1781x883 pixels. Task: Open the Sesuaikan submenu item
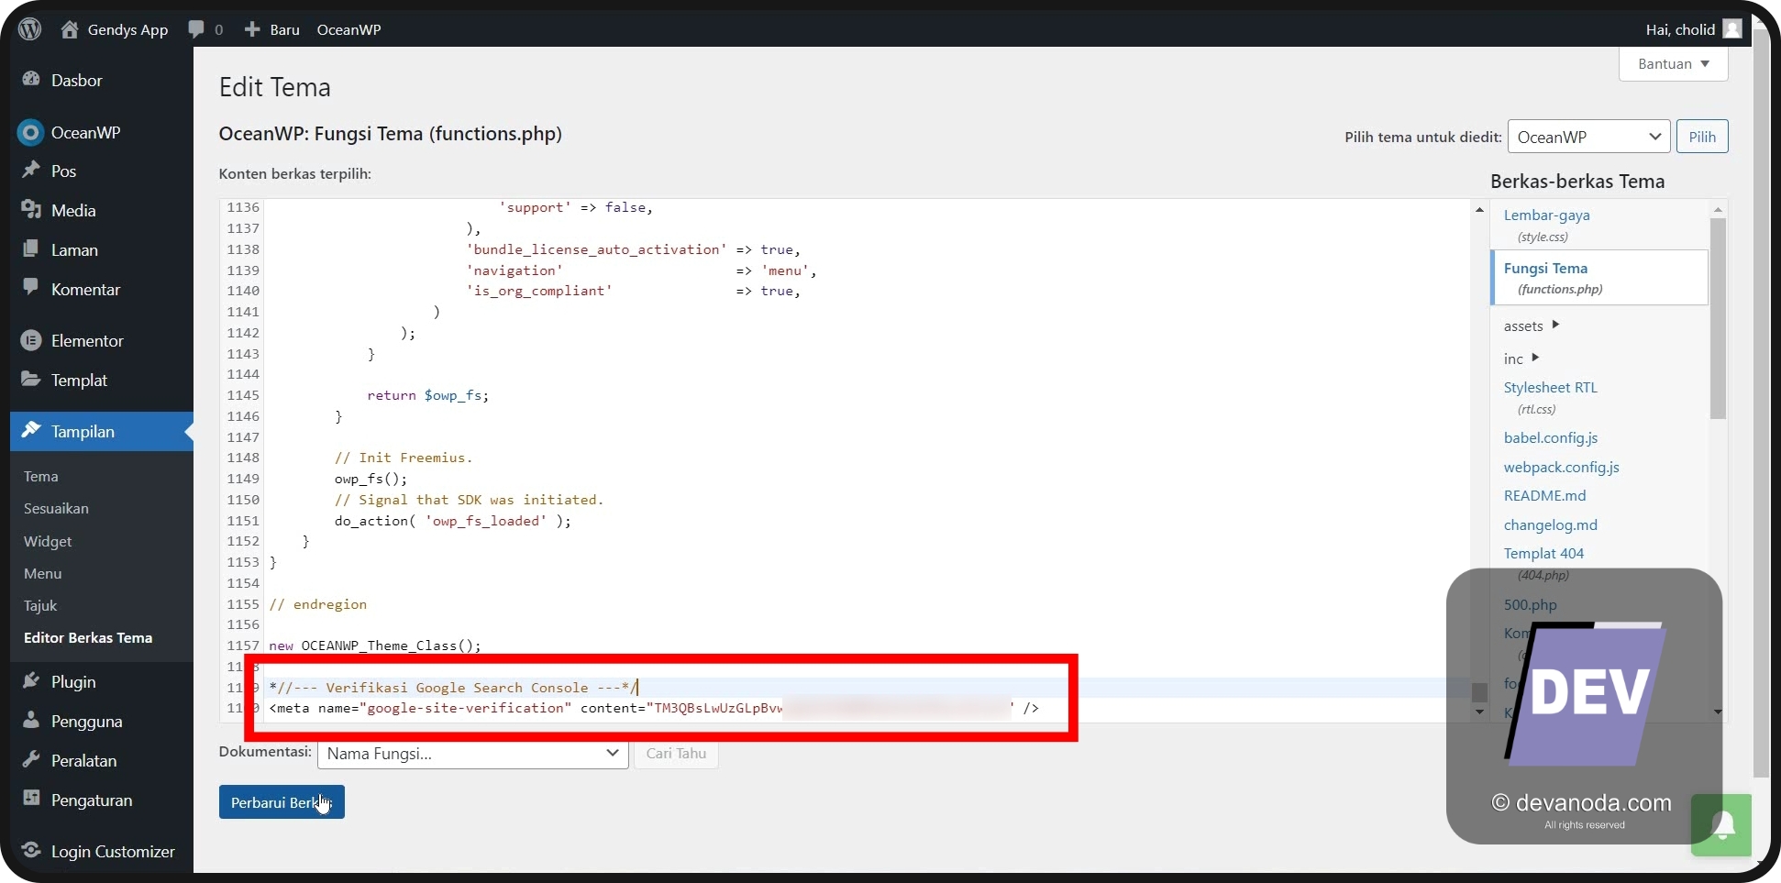(x=56, y=508)
